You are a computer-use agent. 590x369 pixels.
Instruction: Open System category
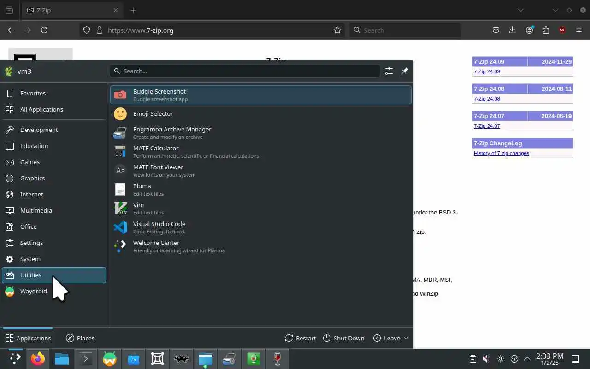click(54, 259)
